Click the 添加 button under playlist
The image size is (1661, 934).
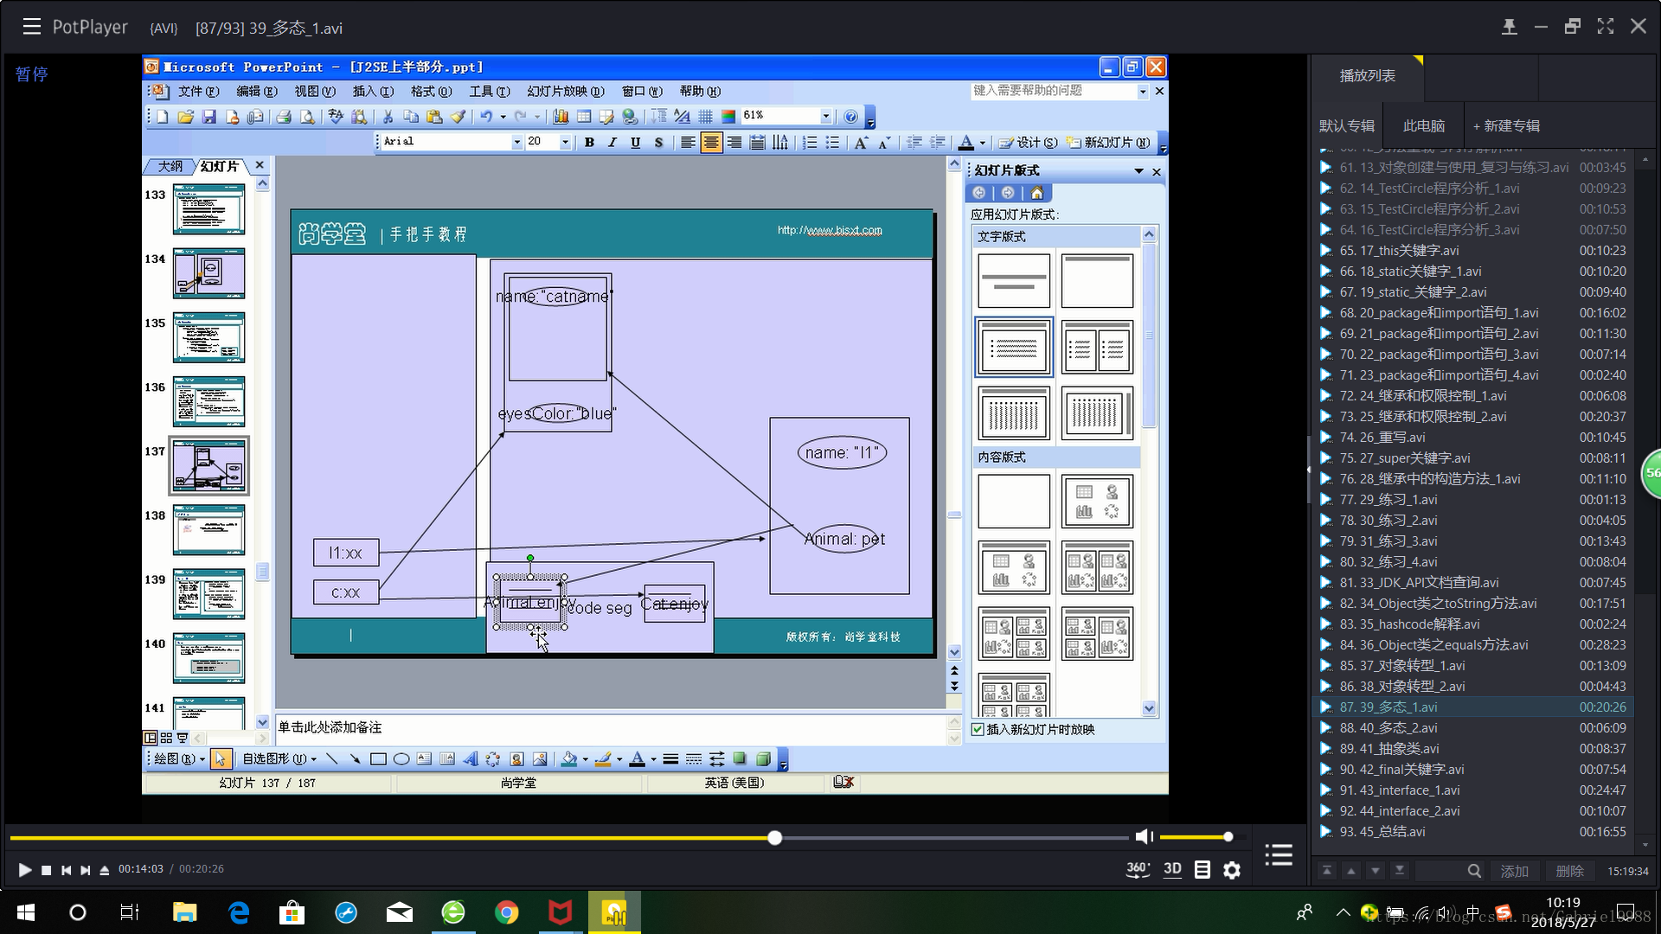click(x=1514, y=871)
